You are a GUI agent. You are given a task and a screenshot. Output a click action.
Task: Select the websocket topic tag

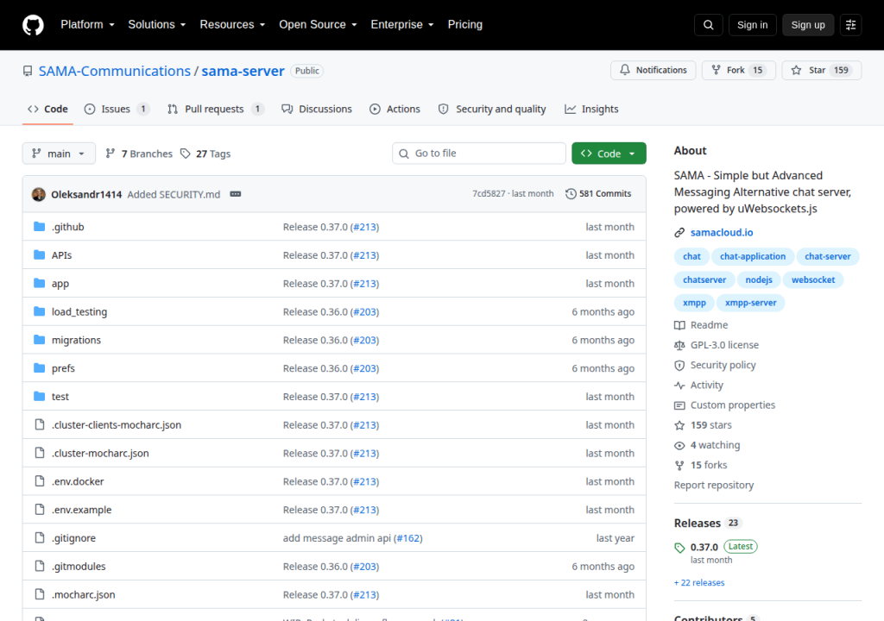[813, 279]
